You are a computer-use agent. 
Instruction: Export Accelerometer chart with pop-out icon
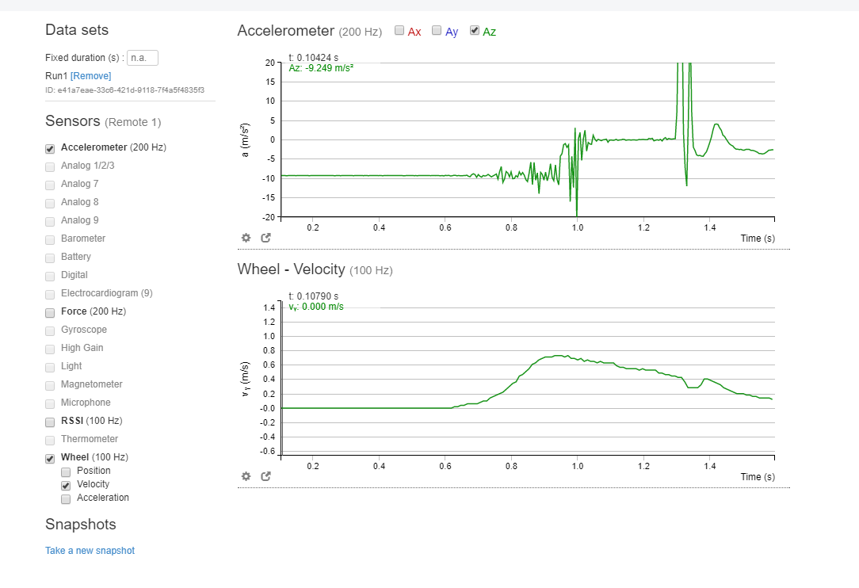tap(265, 238)
